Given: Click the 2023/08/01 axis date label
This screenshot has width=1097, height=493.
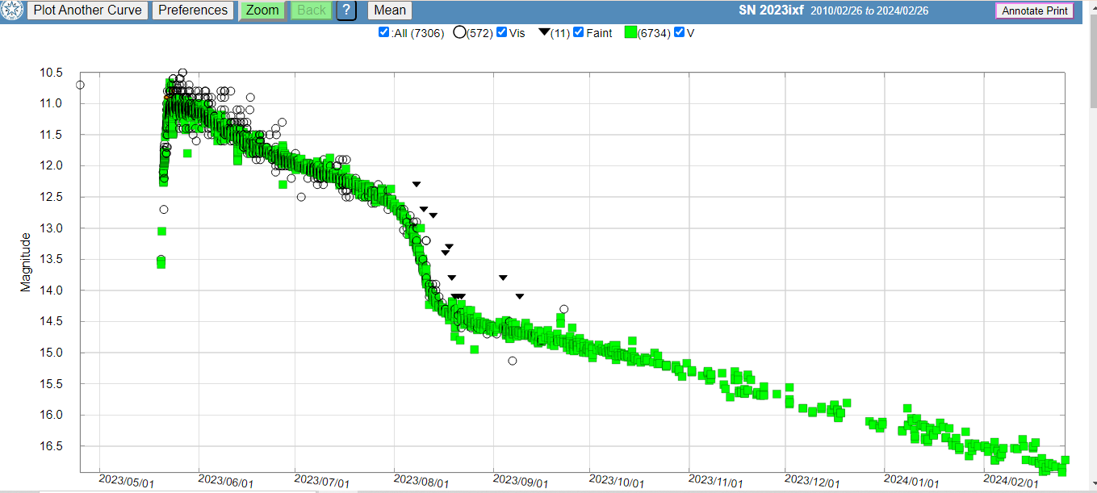Looking at the screenshot, I should 422,482.
